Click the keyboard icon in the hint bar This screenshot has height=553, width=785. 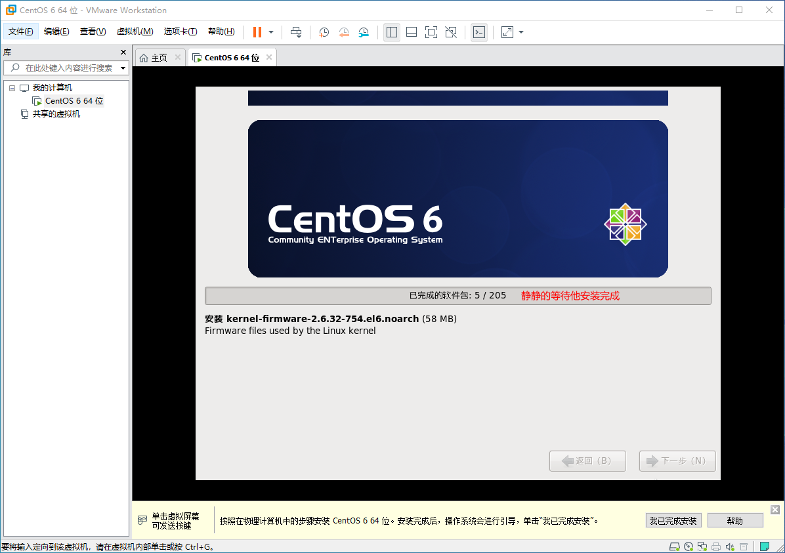pyautogui.click(x=142, y=520)
